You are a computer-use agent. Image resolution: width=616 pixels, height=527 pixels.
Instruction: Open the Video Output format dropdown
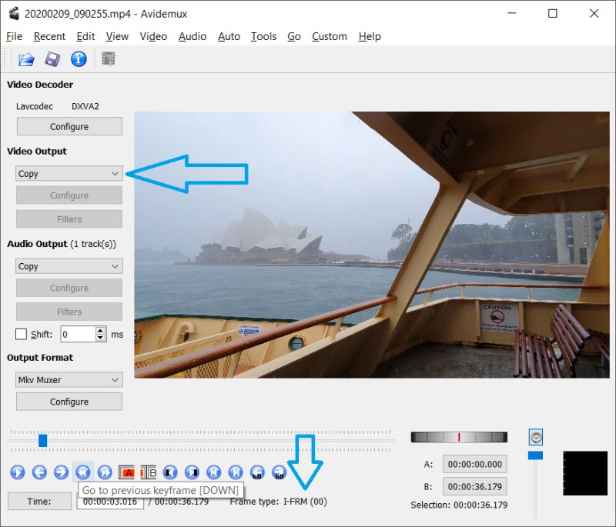click(x=69, y=173)
